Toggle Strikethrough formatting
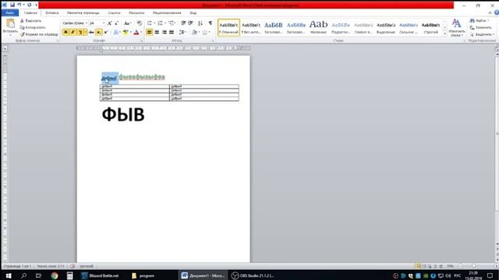This screenshot has width=499, height=280. (x=91, y=32)
